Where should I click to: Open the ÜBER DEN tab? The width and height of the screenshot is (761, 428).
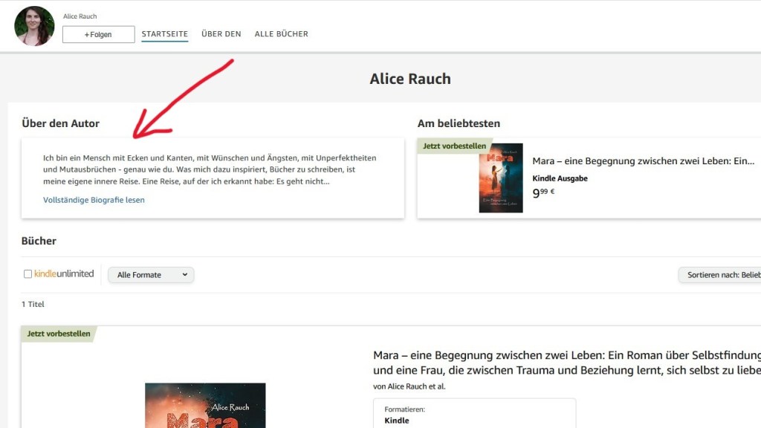pyautogui.click(x=221, y=33)
